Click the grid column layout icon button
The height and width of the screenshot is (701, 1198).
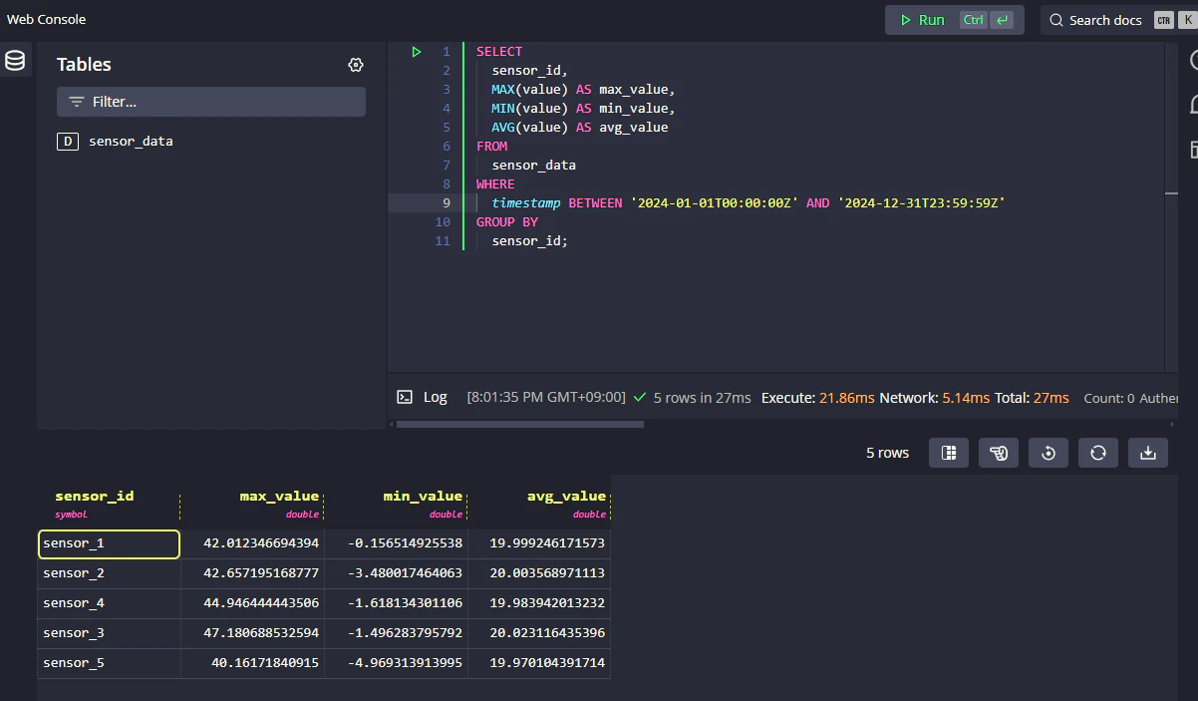(x=949, y=453)
